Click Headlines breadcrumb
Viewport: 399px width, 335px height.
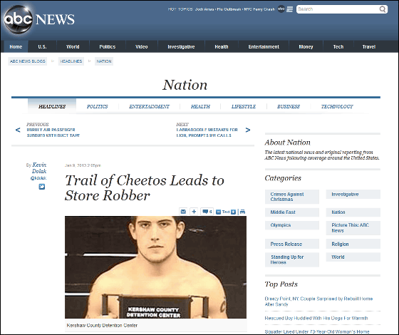(71, 61)
